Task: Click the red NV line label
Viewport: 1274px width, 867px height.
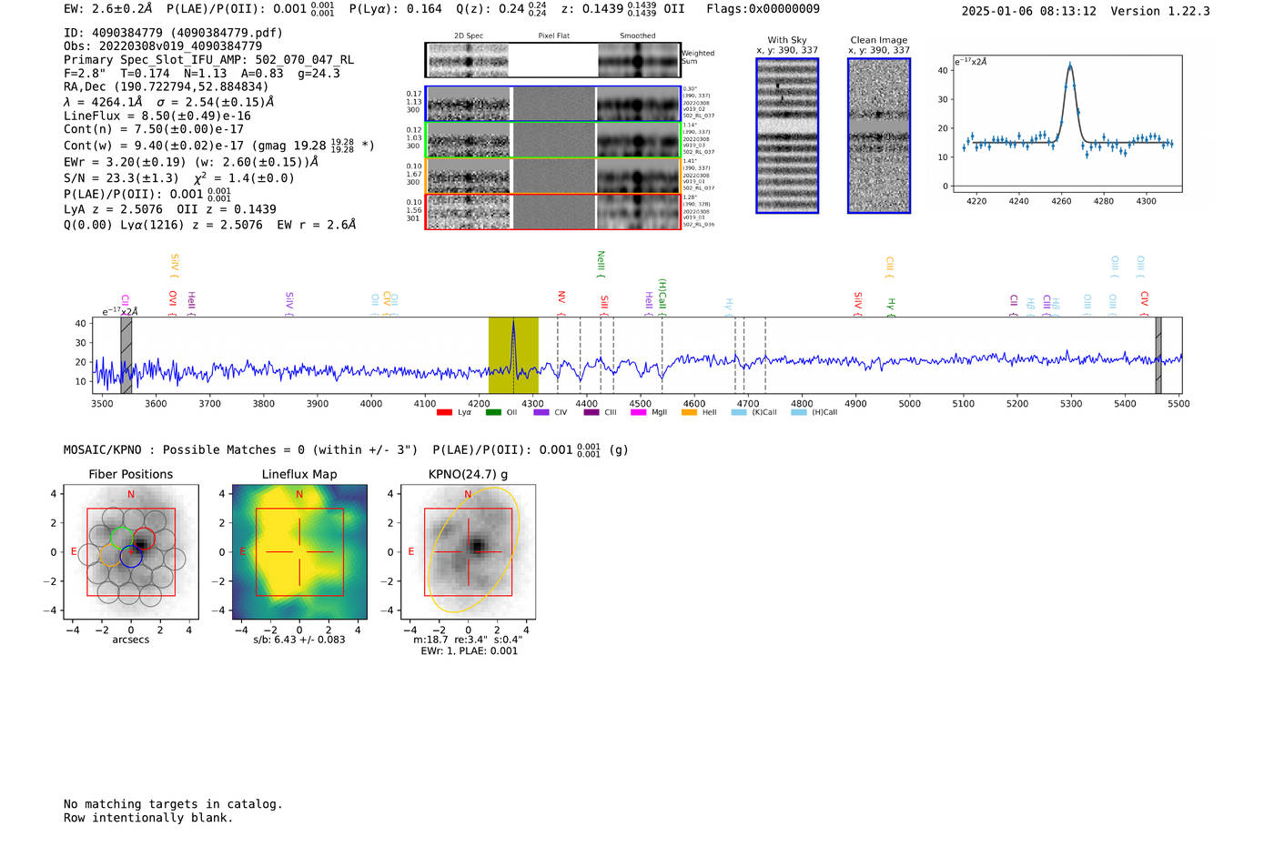Action: tap(561, 301)
